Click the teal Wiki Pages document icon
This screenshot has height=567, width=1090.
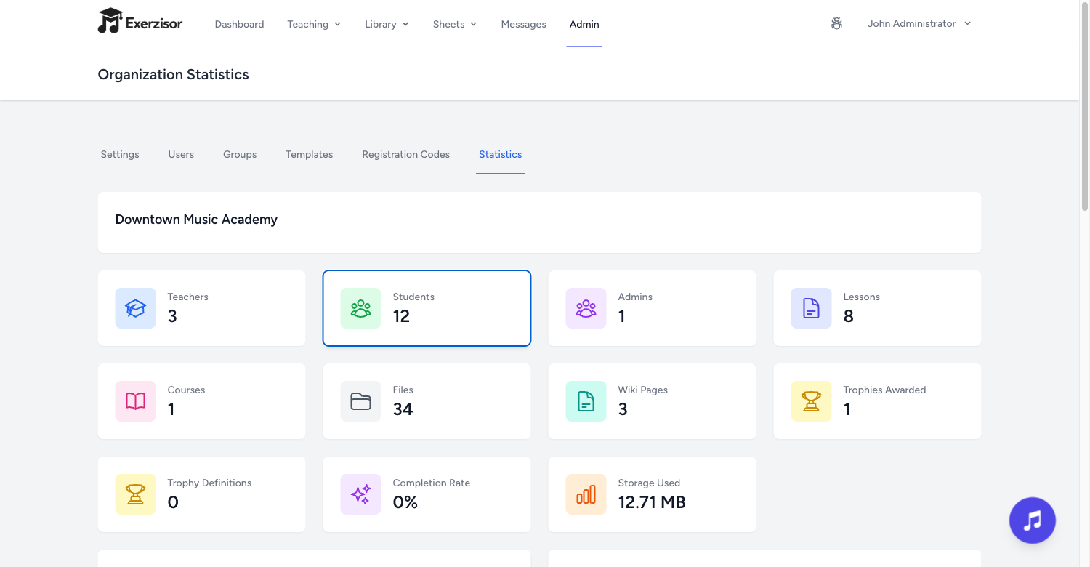coord(586,401)
